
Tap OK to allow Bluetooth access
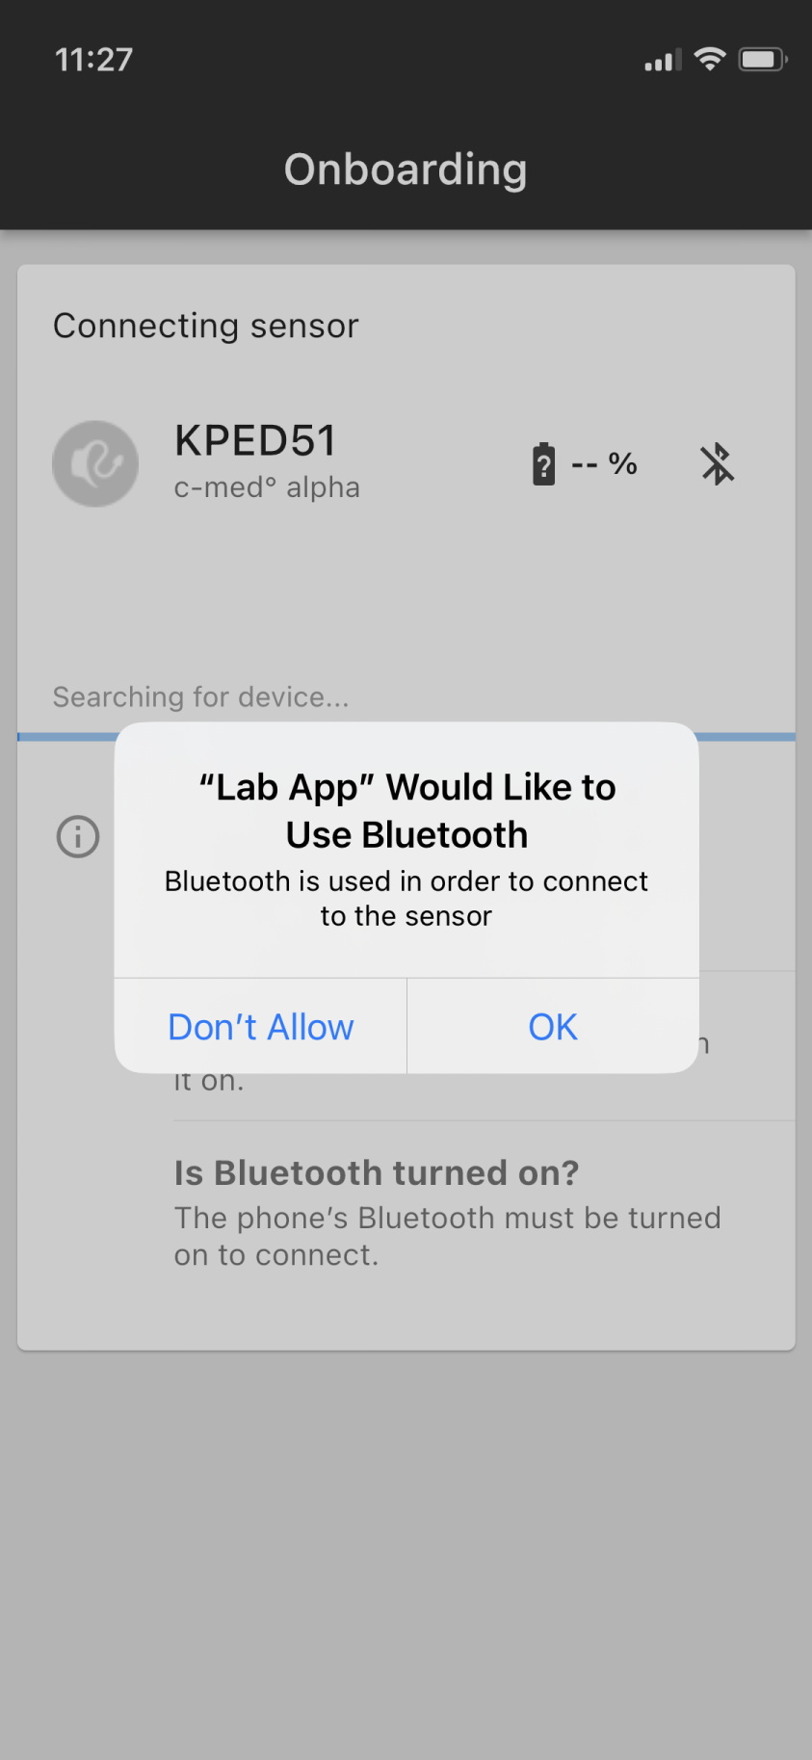[553, 1027]
